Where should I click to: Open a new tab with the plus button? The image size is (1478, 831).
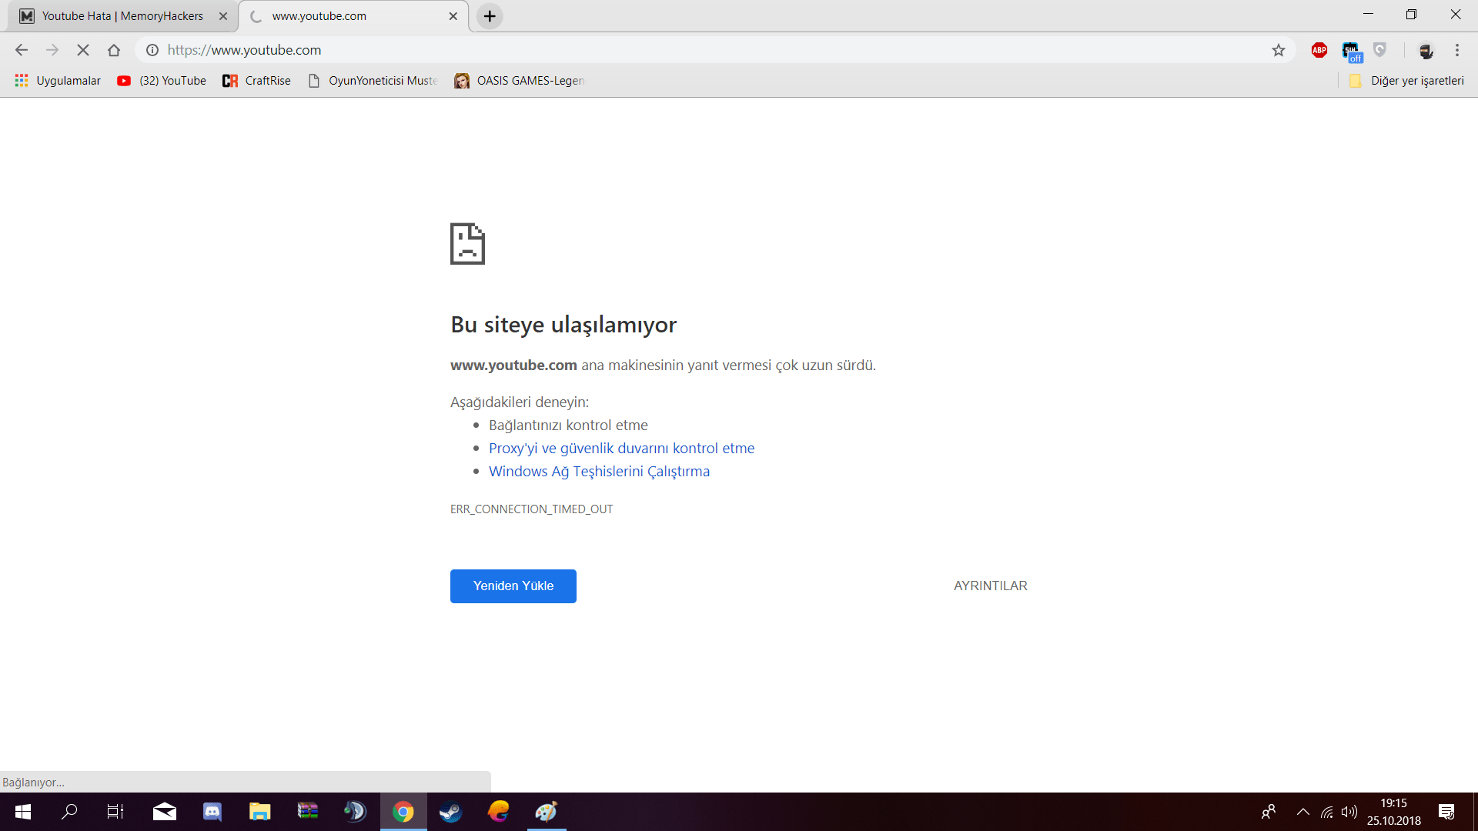(490, 16)
